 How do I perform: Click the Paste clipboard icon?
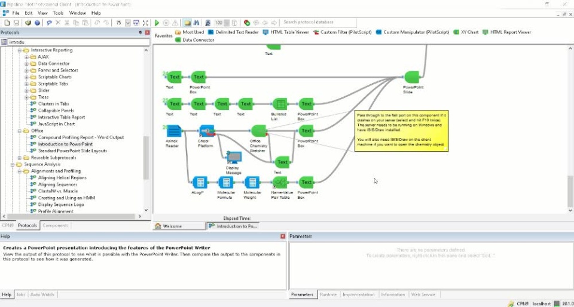tap(86, 23)
